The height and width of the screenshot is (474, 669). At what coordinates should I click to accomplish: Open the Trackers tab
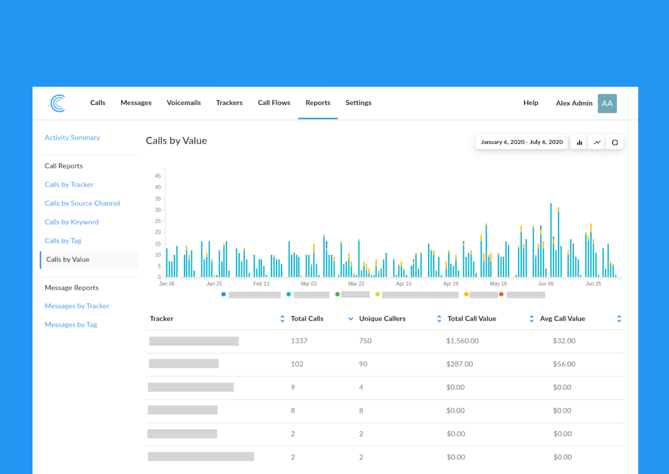tap(229, 103)
